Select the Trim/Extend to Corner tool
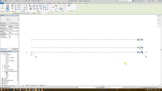This screenshot has width=162, height=91. 40,9
